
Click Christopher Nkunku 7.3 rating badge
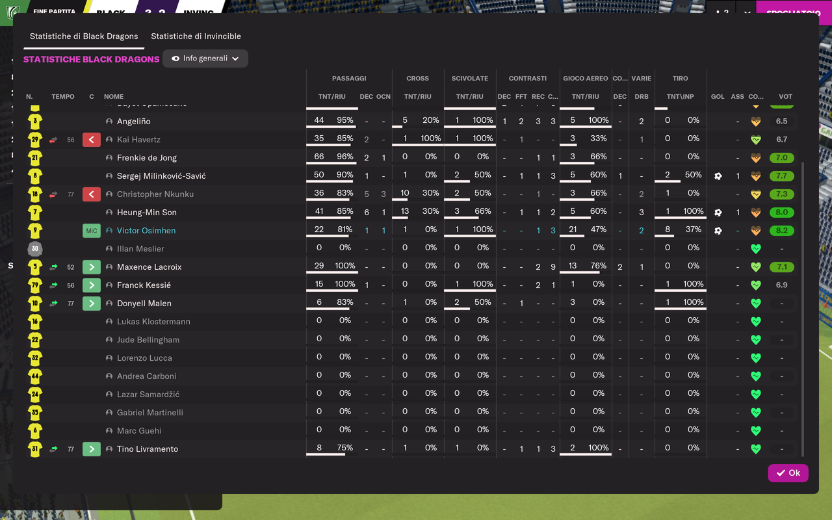[x=781, y=194]
